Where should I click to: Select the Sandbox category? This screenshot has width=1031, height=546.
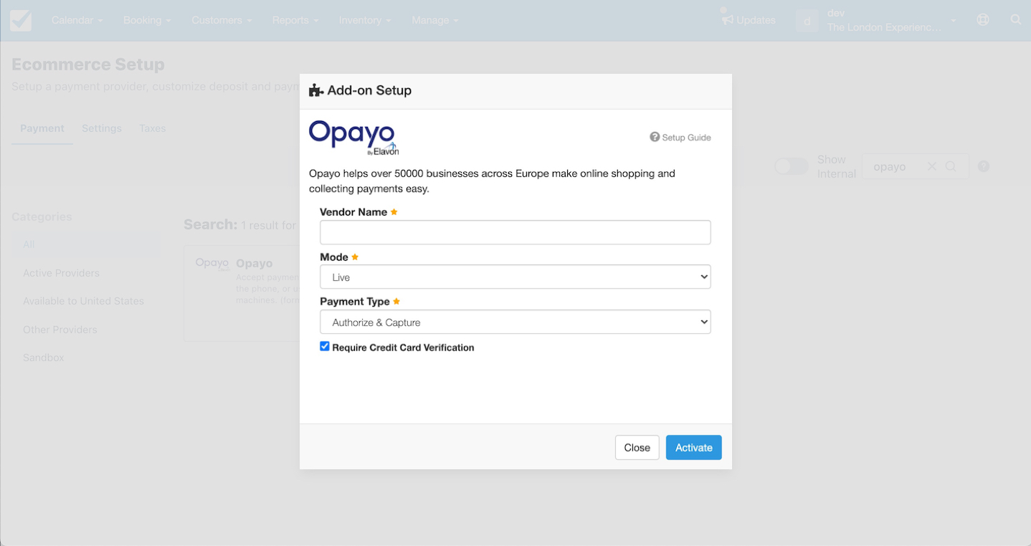coord(44,358)
